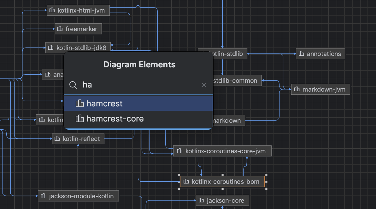The width and height of the screenshot is (376, 209).
Task: Click the module icon on kotlin-reflect node
Action: [x=58, y=138]
